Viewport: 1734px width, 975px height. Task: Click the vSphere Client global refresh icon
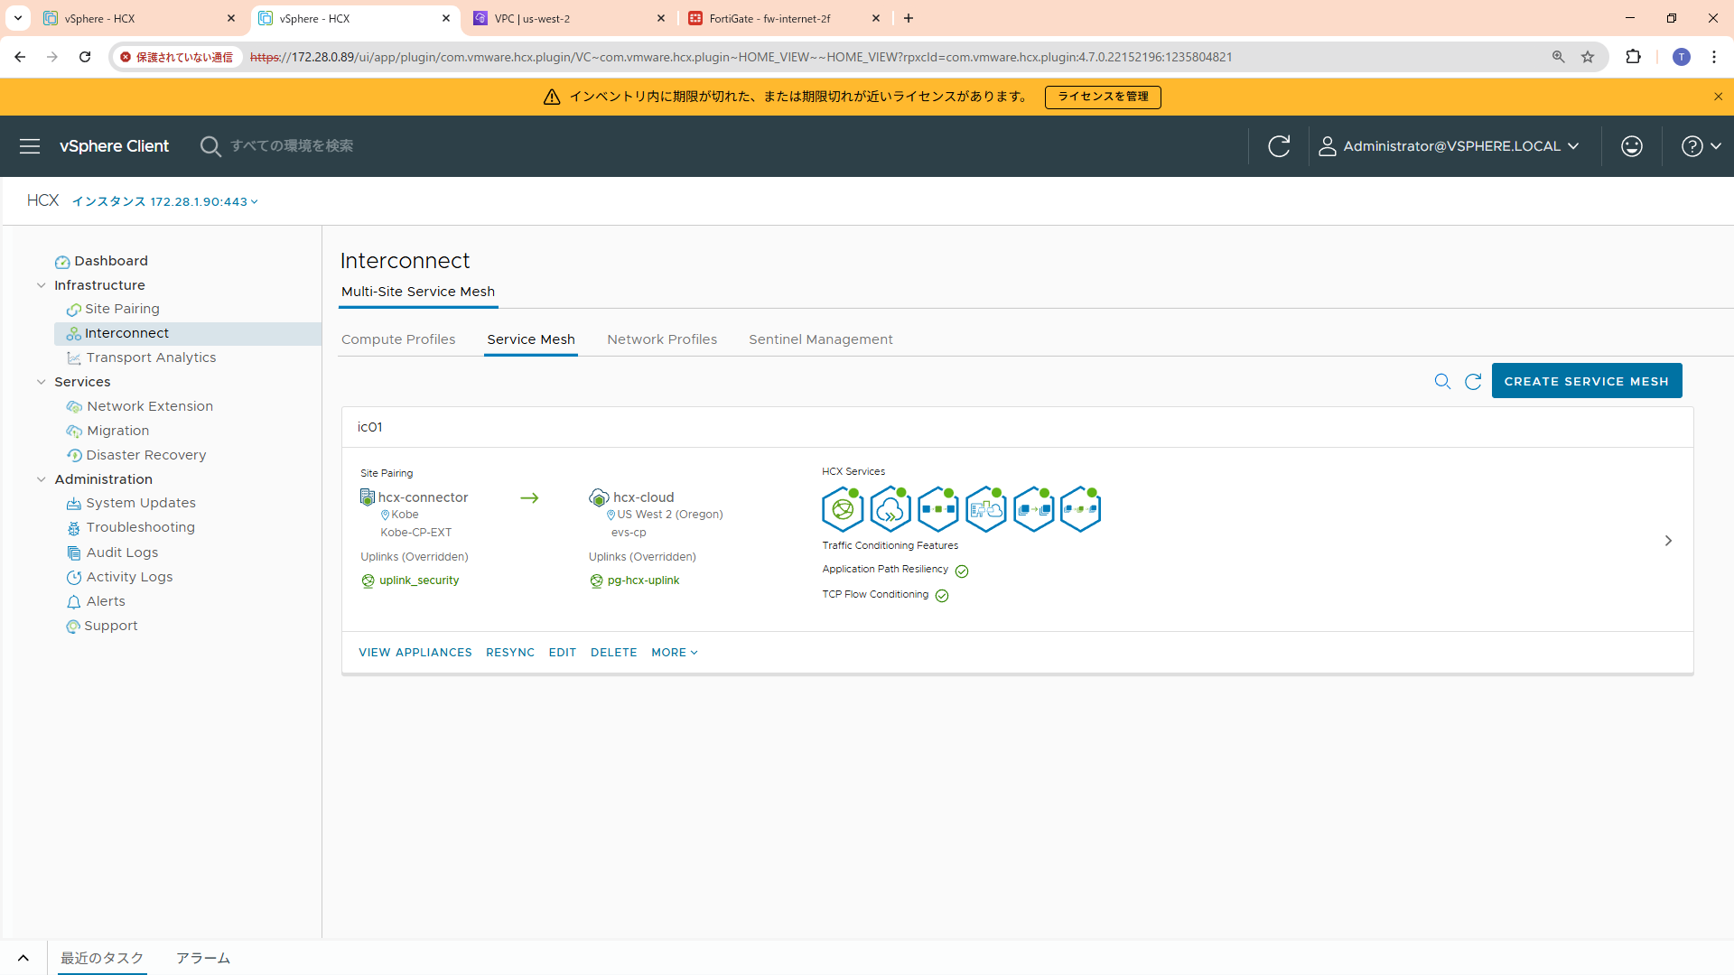click(x=1278, y=146)
